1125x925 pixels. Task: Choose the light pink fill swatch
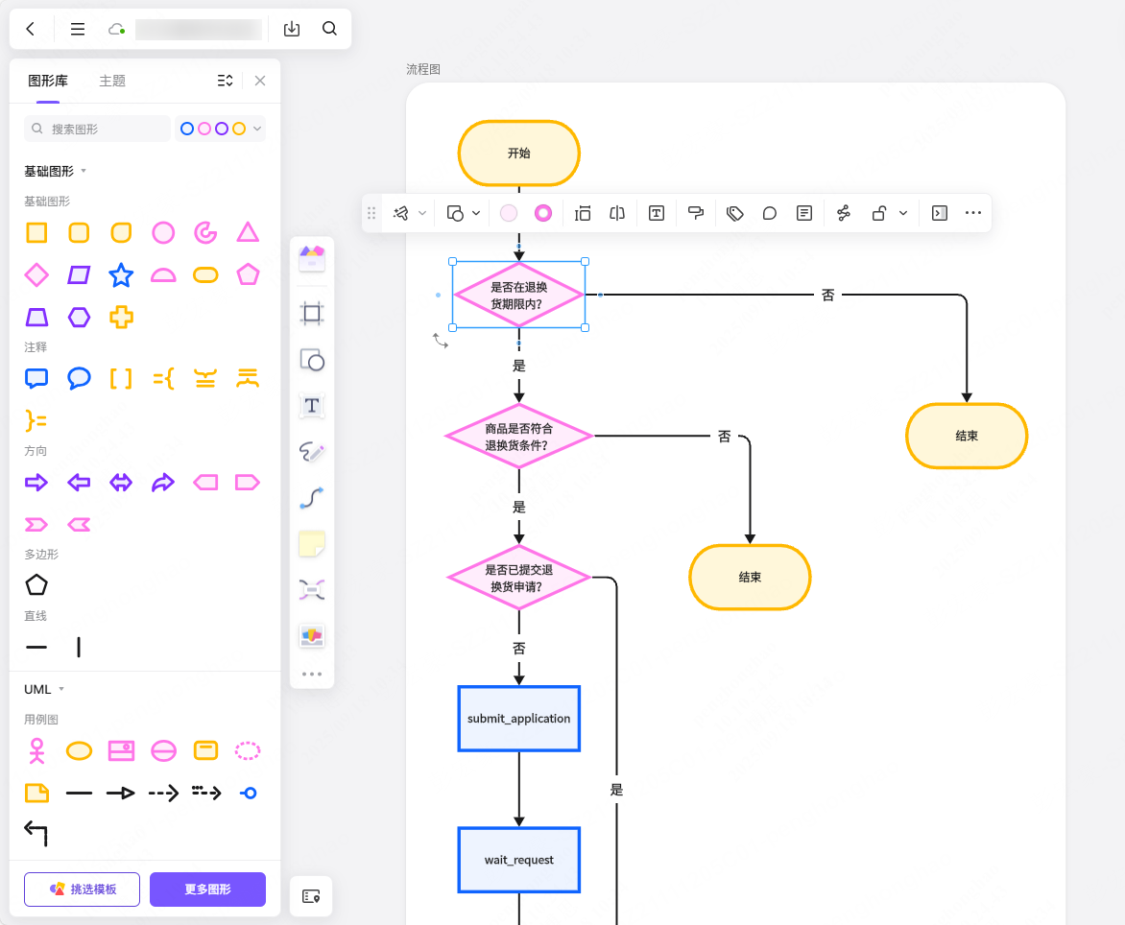[x=509, y=213]
